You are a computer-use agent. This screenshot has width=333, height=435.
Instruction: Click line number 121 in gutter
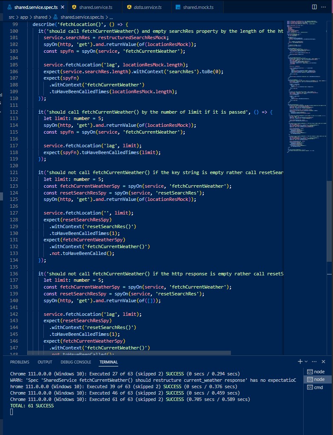(x=14, y=172)
